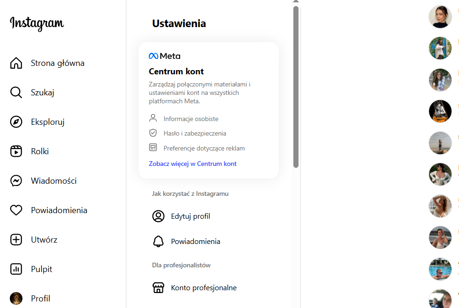Click the swimming pool profile thumbnail
459x308 pixels.
[440, 269]
